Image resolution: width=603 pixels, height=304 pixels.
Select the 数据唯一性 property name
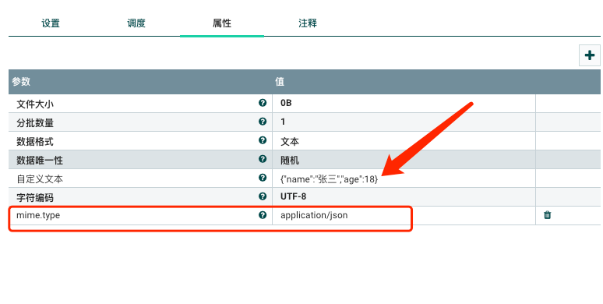point(40,160)
